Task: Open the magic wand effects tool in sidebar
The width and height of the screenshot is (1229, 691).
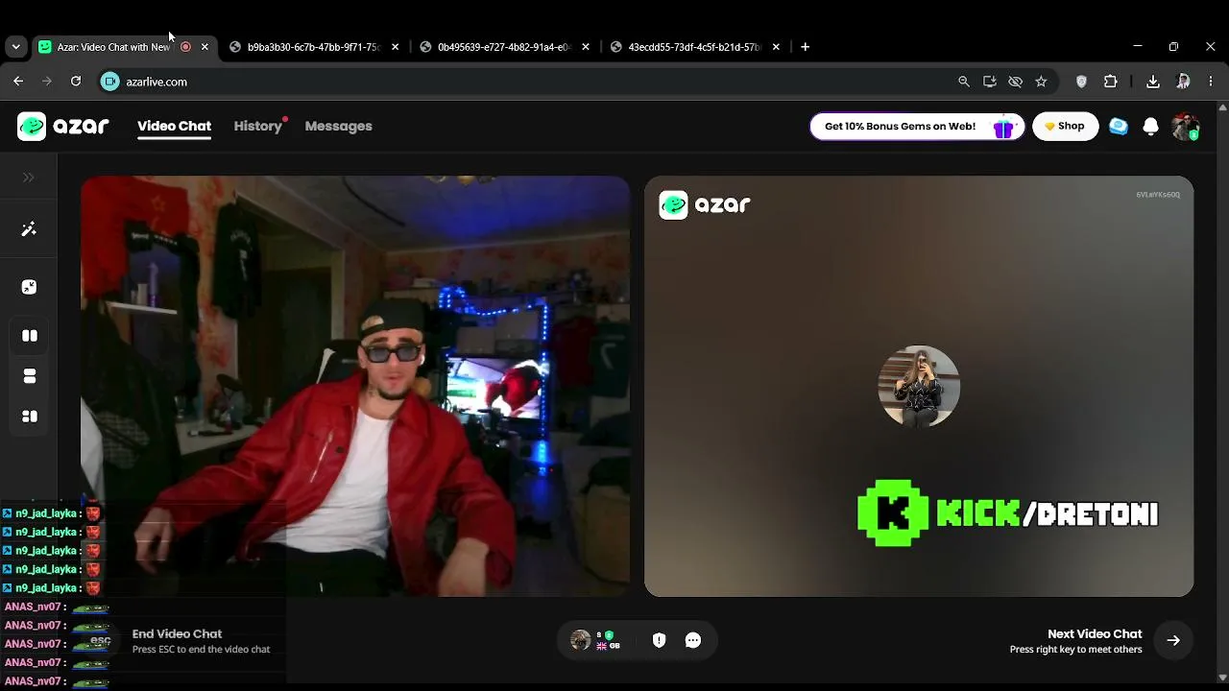Action: [x=29, y=229]
